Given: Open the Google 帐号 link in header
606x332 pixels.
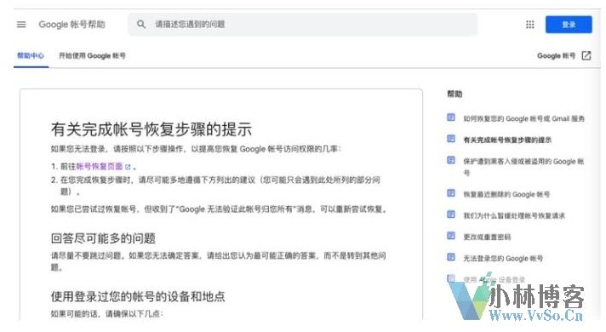Looking at the screenshot, I should 556,55.
